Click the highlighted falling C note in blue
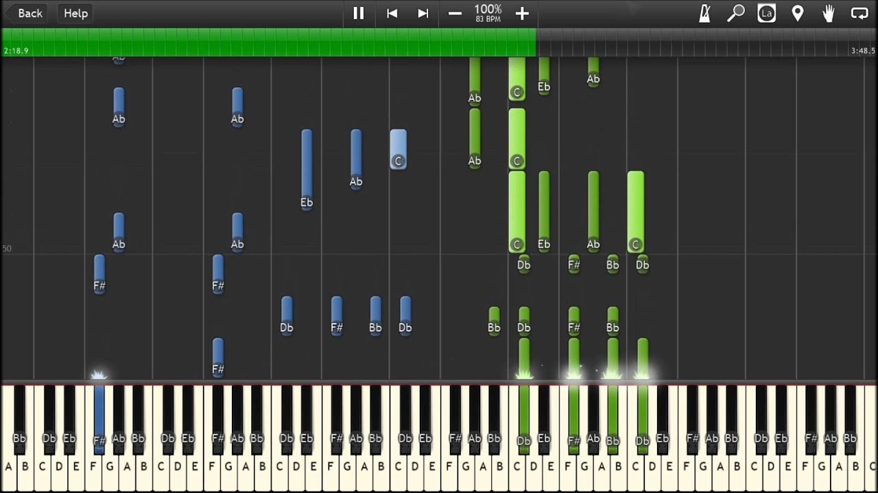Viewport: 878px width, 493px height. [x=398, y=149]
